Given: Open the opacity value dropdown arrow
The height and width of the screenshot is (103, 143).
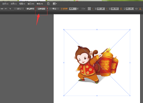Looking at the screenshot, I should point(78,9).
